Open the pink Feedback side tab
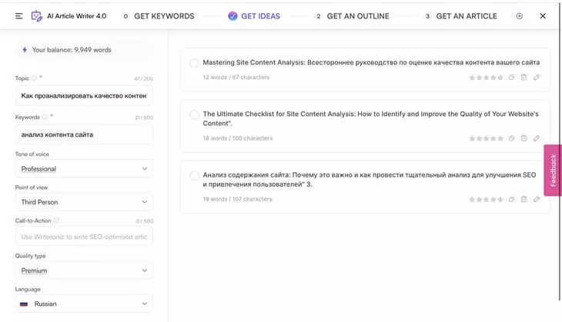This screenshot has height=322, width=562. click(x=553, y=171)
